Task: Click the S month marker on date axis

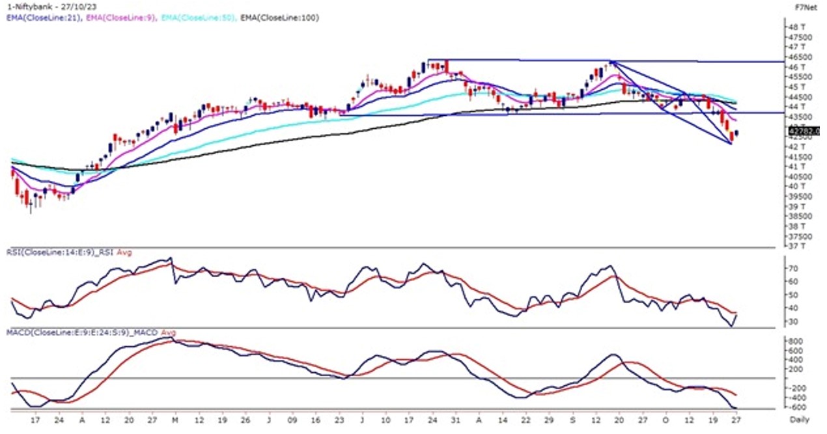Action: tap(573, 422)
